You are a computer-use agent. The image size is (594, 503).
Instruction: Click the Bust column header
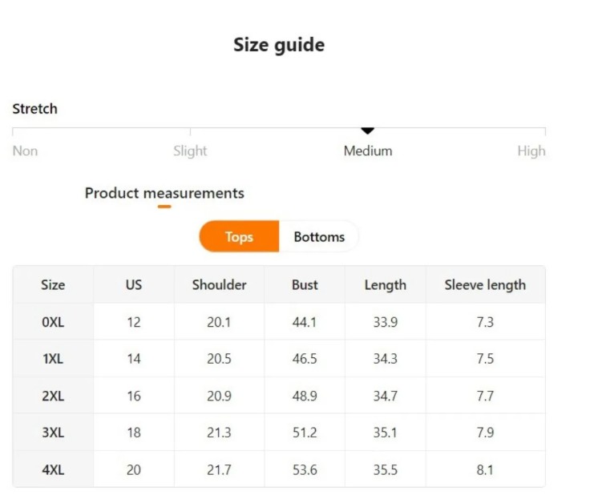pos(305,284)
